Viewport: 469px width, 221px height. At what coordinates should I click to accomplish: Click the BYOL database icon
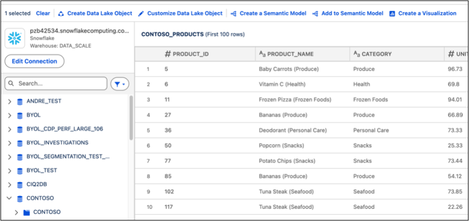pyautogui.click(x=20, y=115)
